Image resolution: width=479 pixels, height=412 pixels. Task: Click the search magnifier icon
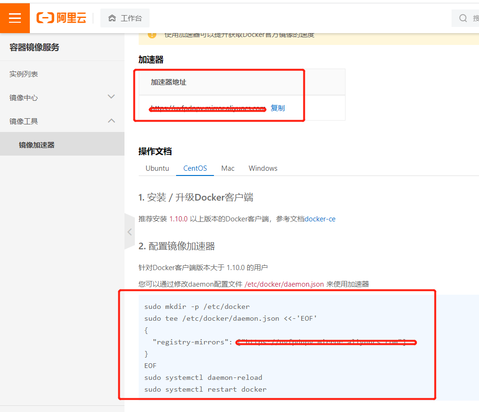(463, 18)
